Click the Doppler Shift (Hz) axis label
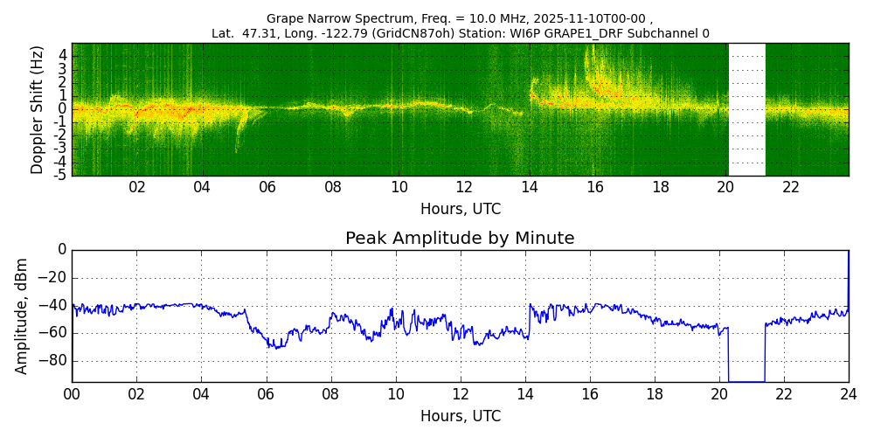The width and height of the screenshot is (874, 437). pos(37,109)
